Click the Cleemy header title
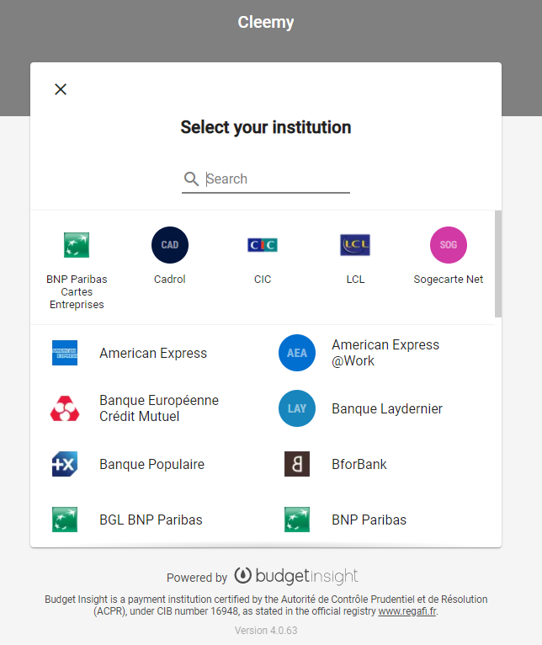The image size is (542, 645). pyautogui.click(x=266, y=22)
